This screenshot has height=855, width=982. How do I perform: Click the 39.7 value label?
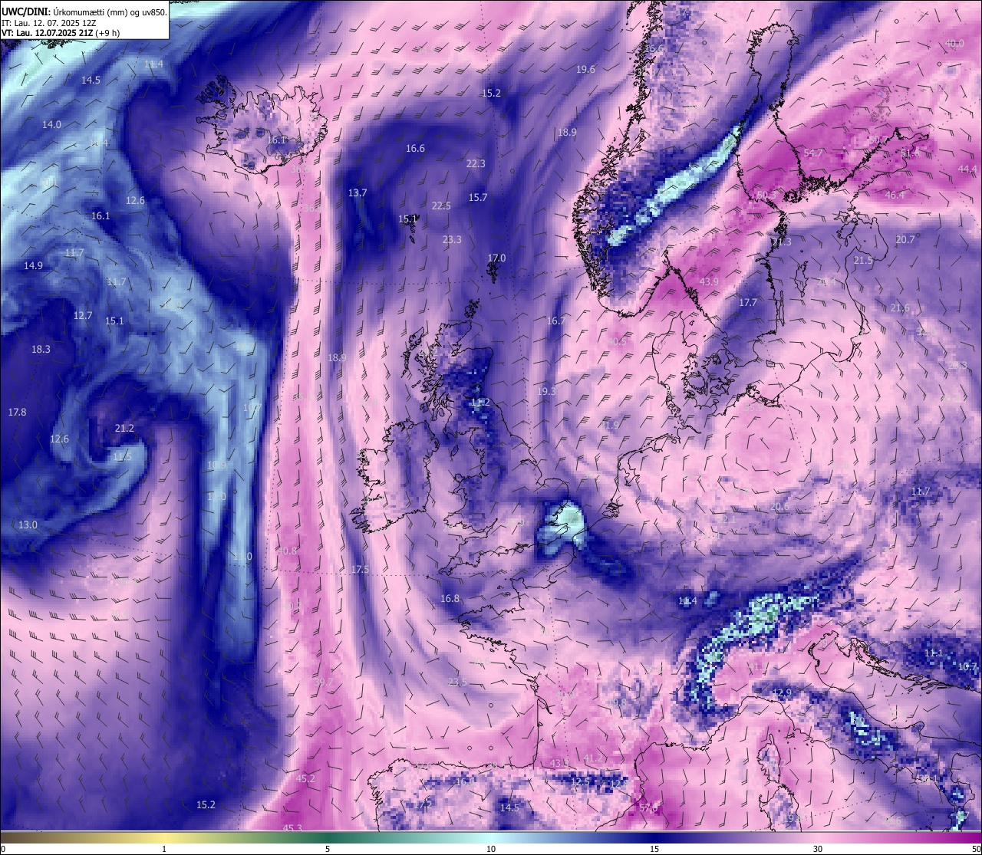coord(324,682)
